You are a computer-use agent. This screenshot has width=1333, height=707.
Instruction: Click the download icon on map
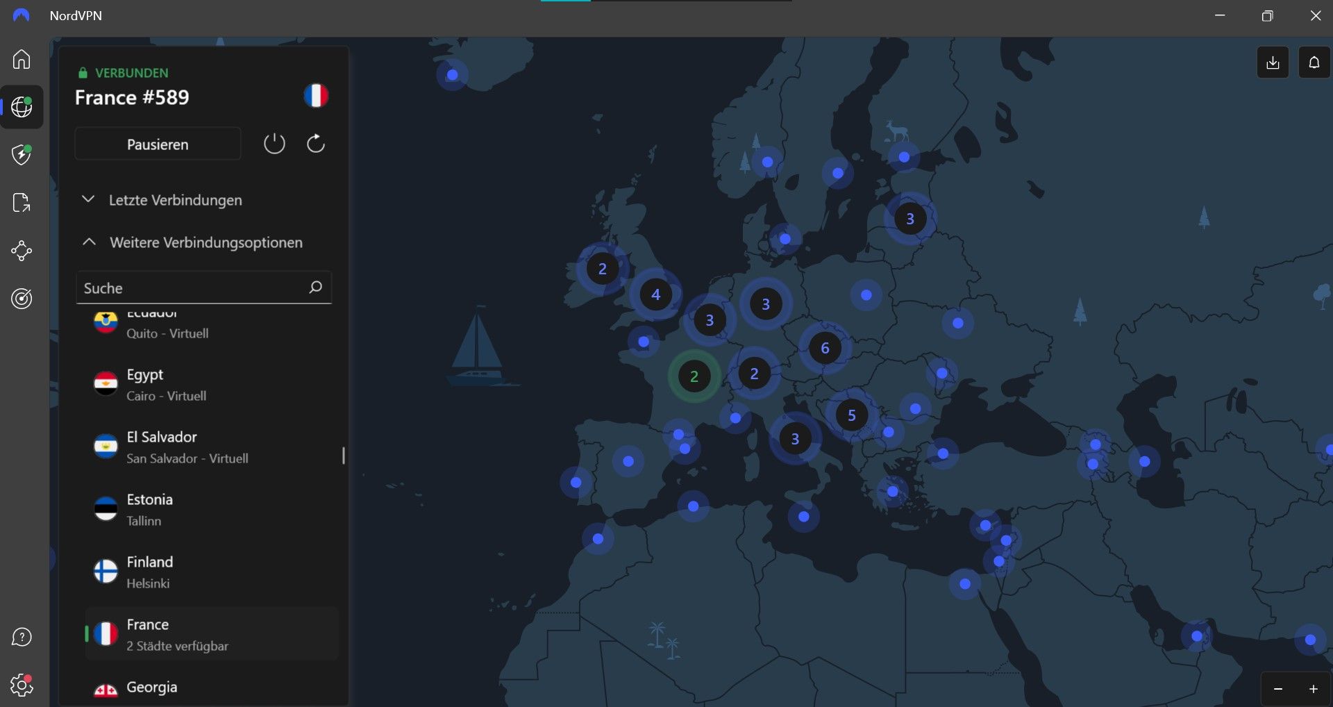pyautogui.click(x=1273, y=63)
